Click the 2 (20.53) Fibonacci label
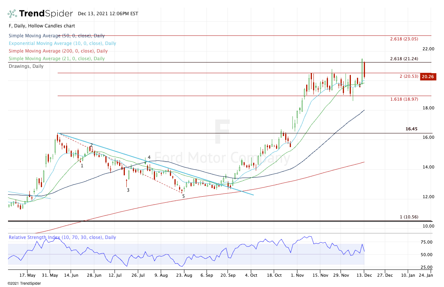 (x=409, y=76)
